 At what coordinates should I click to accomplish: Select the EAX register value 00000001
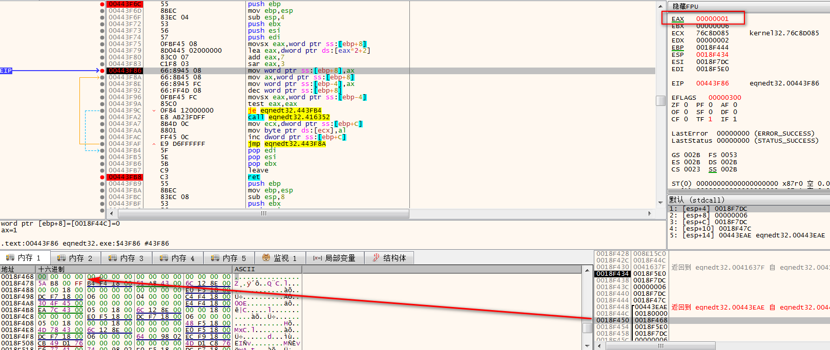point(712,19)
